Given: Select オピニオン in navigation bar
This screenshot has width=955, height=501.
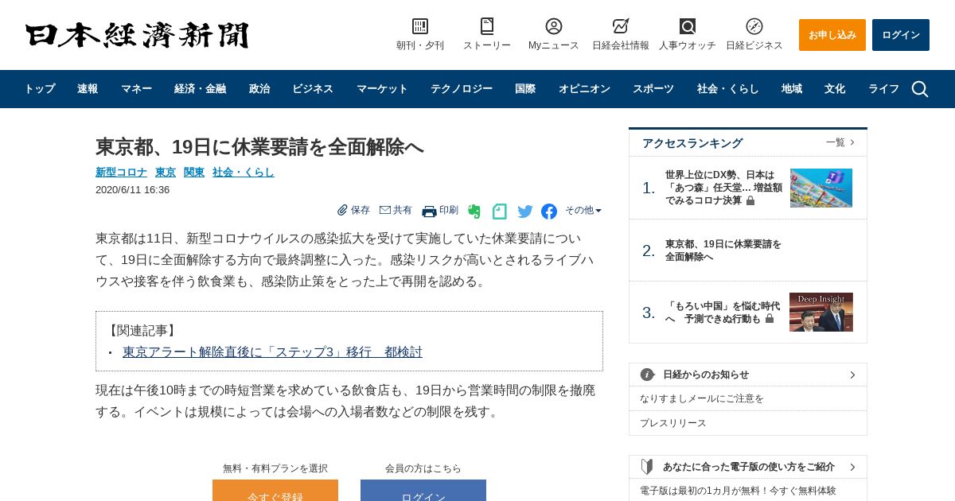Looking at the screenshot, I should [584, 89].
